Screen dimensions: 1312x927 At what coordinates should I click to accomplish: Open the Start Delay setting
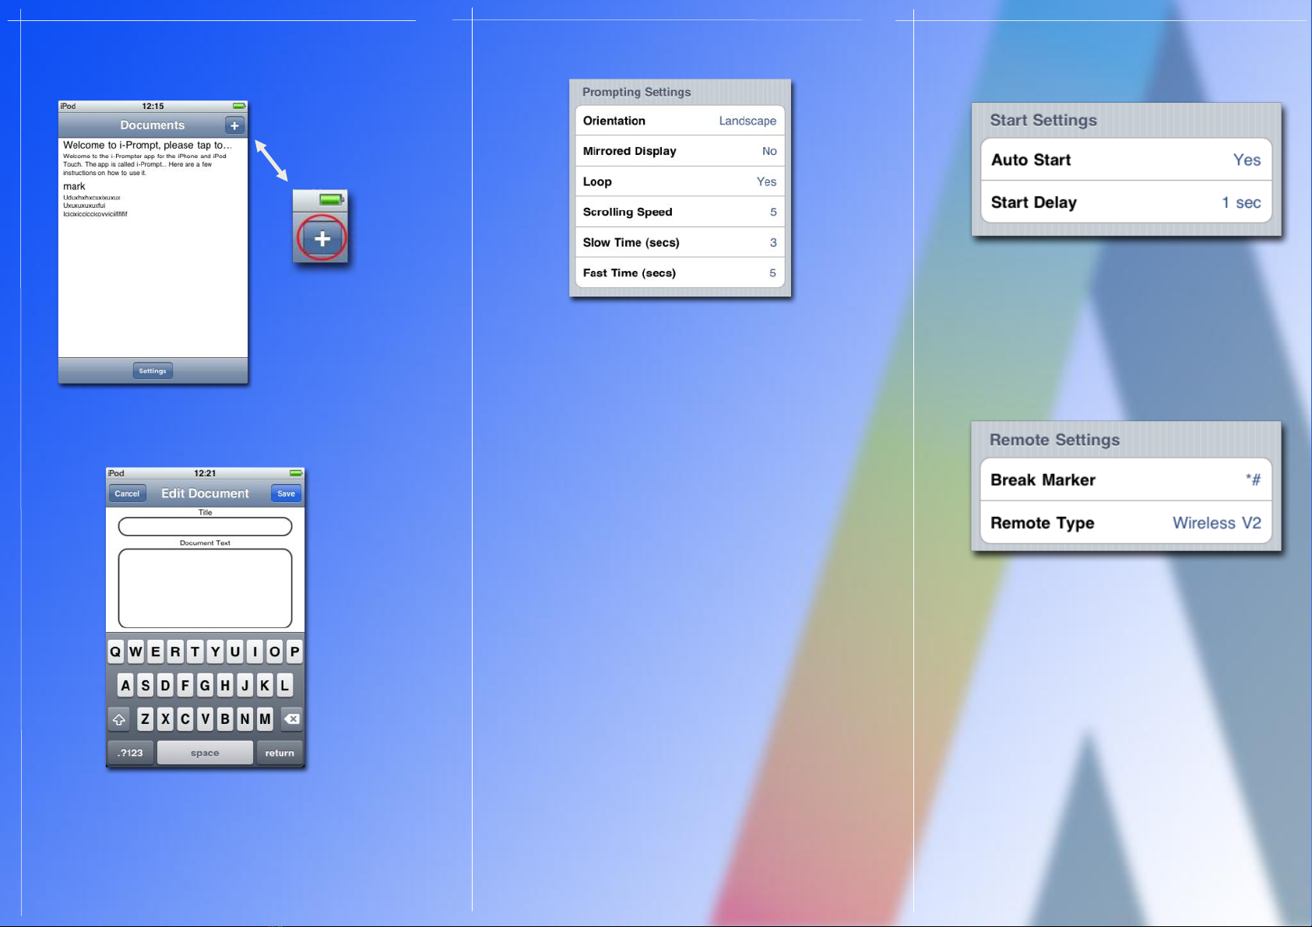[x=1126, y=202]
